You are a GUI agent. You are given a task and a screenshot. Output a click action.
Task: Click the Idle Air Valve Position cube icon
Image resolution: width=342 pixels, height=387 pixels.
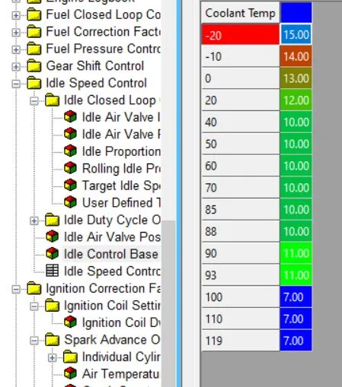pyautogui.click(x=53, y=236)
